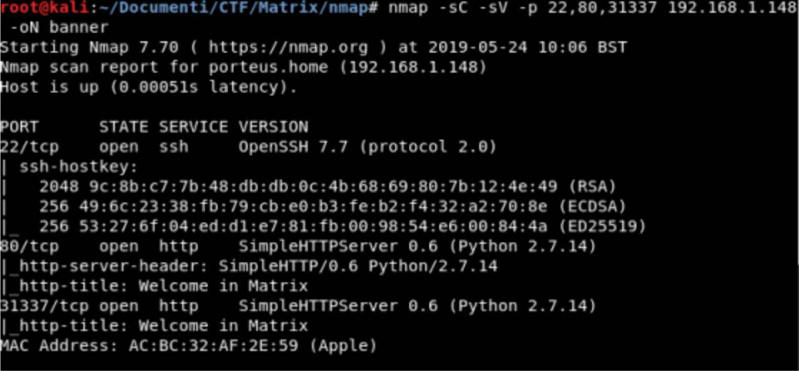Click the porteus.home hostname
The width and height of the screenshot is (799, 371).
[268, 68]
